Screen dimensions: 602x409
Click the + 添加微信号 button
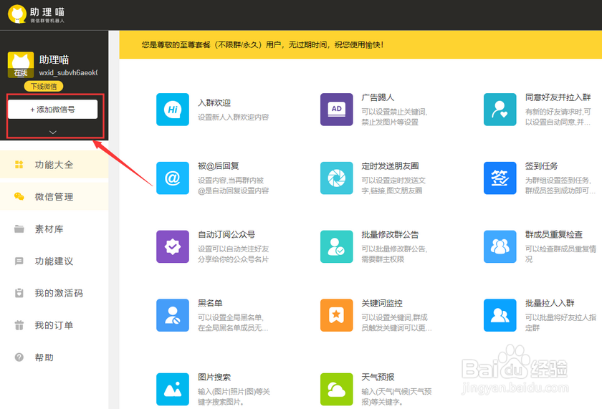[52, 110]
